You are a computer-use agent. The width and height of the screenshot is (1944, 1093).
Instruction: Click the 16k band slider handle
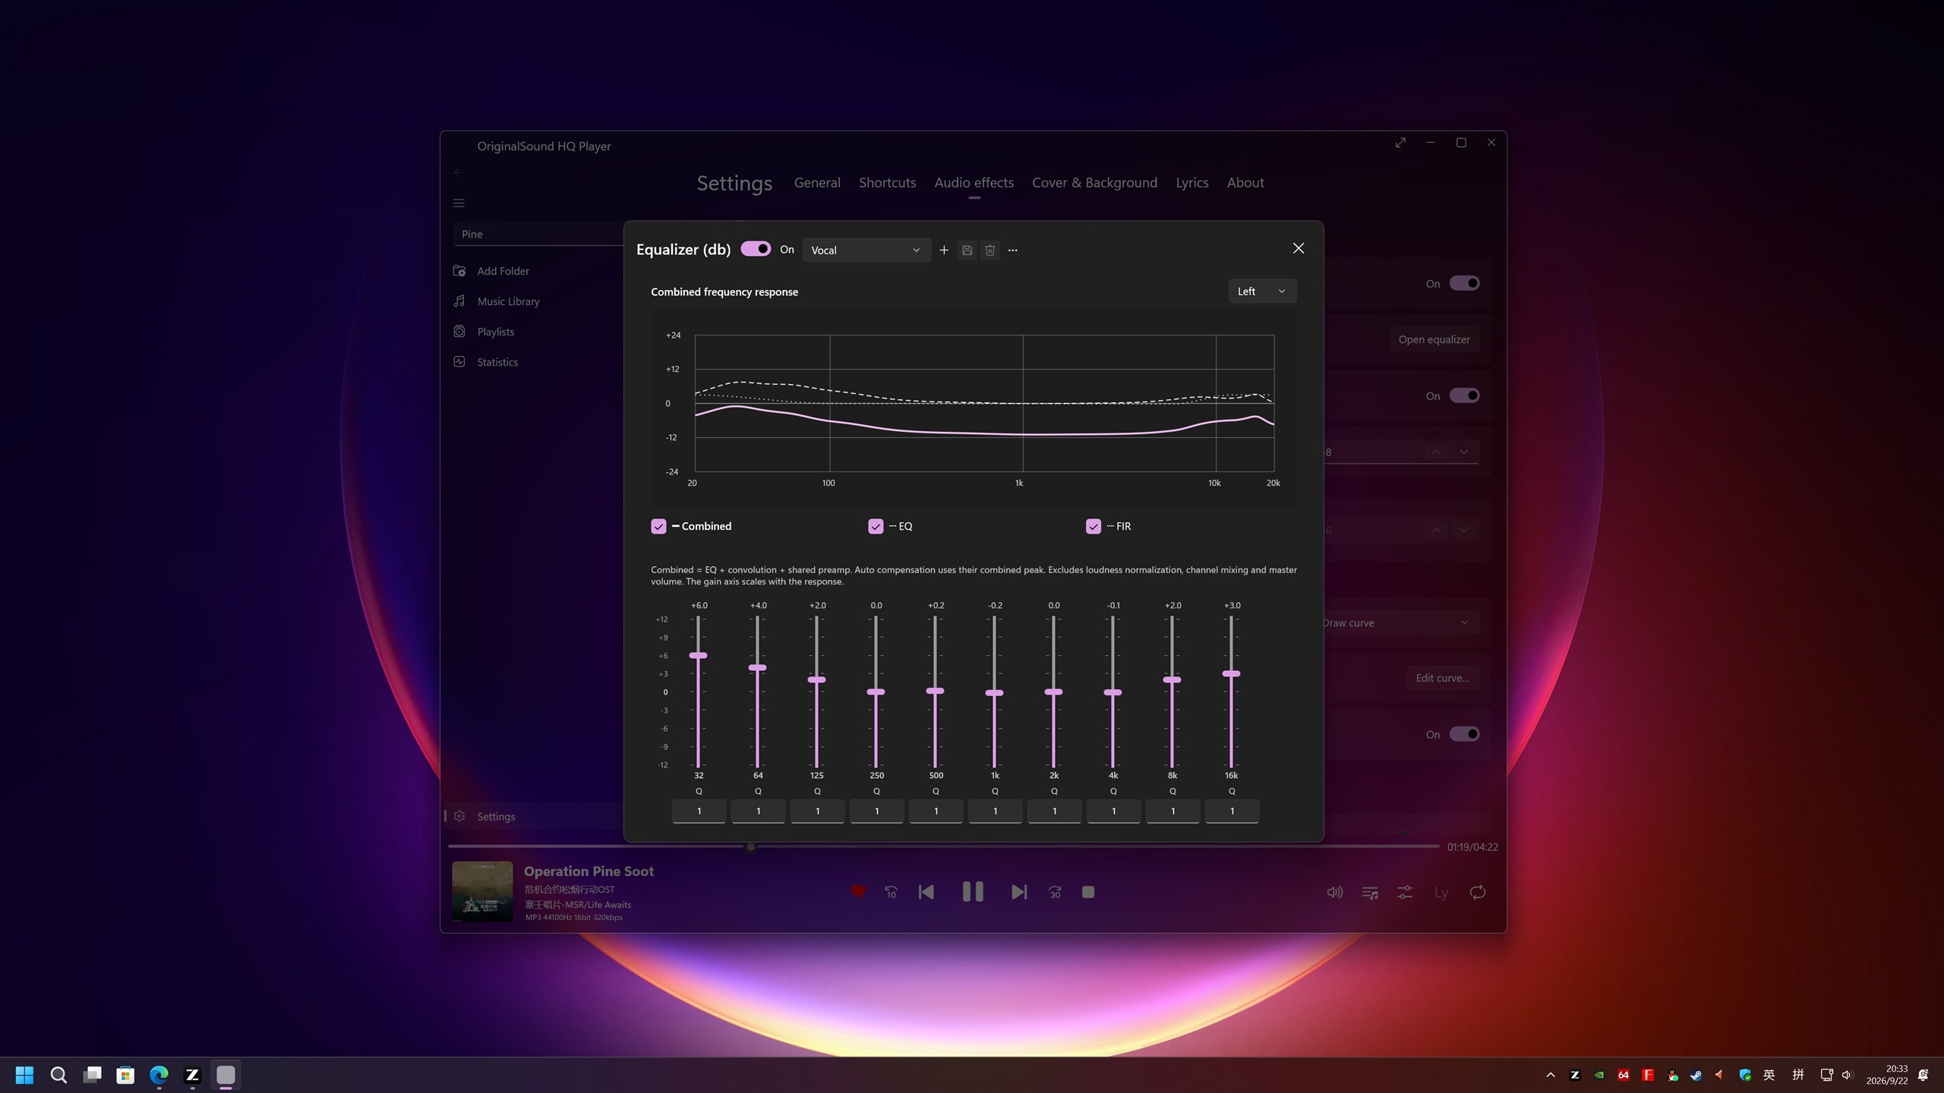(1232, 673)
